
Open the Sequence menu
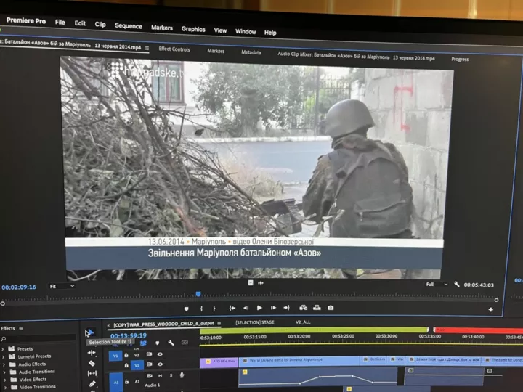pos(129,26)
